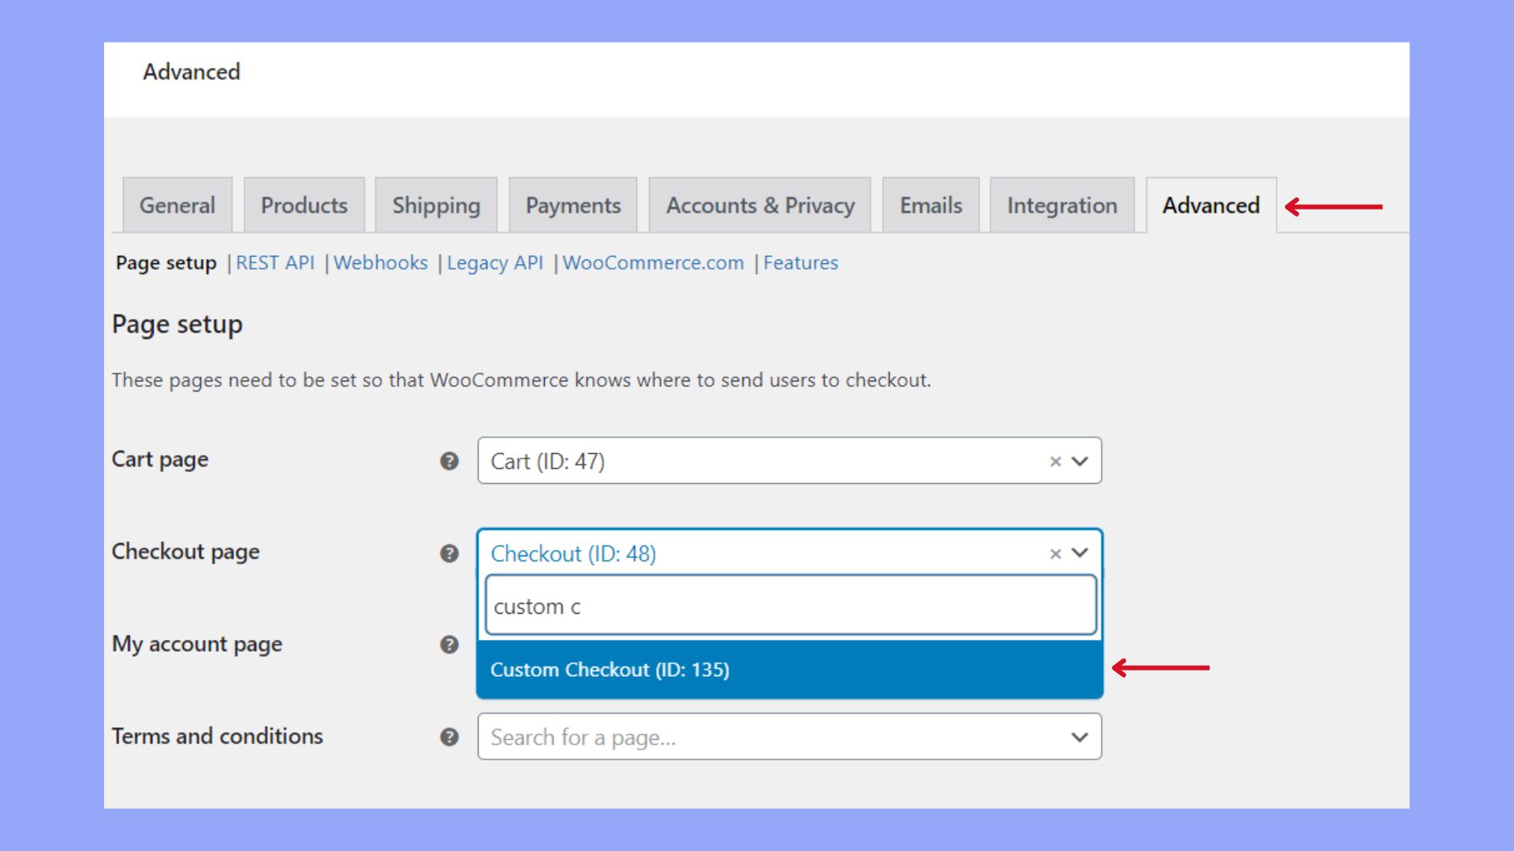The image size is (1514, 851).
Task: Open the Accounts & Privacy tab
Action: [759, 205]
